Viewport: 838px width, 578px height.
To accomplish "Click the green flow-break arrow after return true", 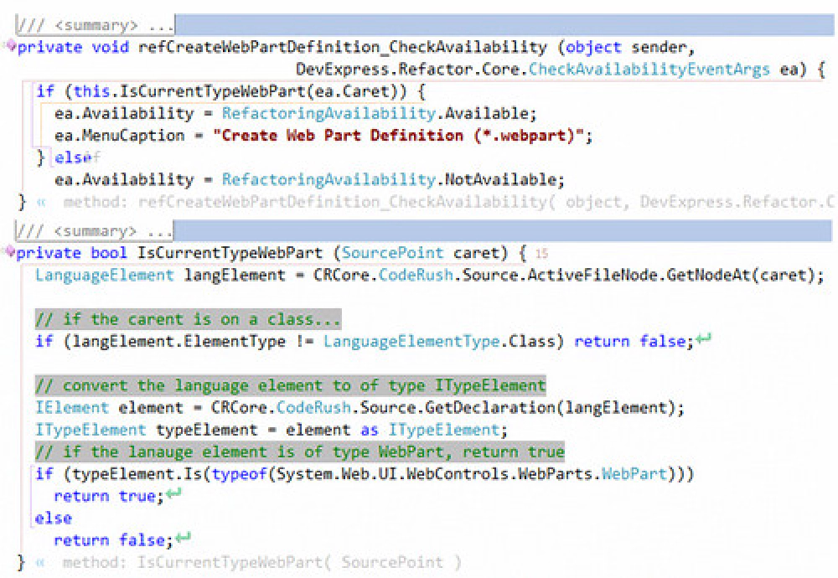I will click(173, 493).
